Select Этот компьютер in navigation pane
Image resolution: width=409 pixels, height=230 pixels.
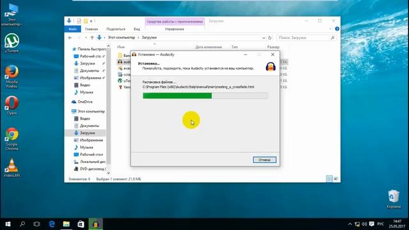click(89, 111)
